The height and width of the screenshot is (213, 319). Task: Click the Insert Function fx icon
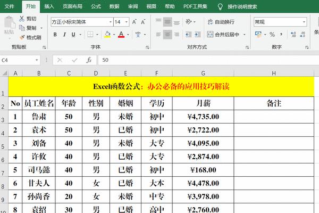[x=89, y=60]
